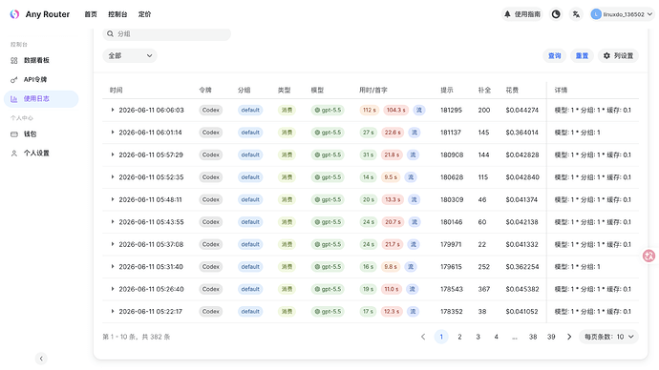This screenshot has height=370, width=659.
Task: Click the completion count 367
Action: (484, 289)
